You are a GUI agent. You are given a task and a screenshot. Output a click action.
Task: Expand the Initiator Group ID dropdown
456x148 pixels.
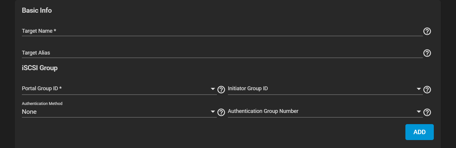[325, 89]
